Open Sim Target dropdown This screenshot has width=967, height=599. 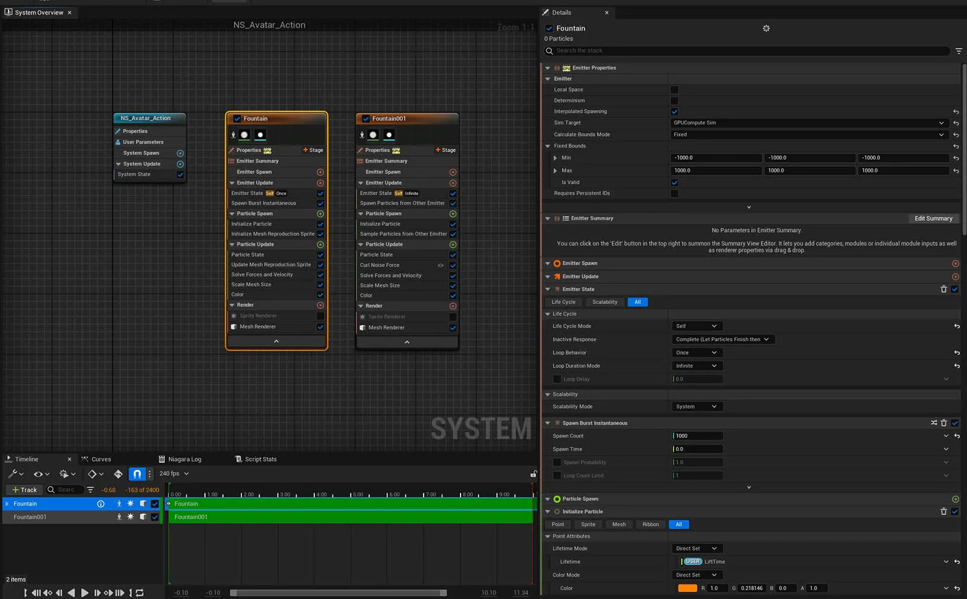[809, 123]
